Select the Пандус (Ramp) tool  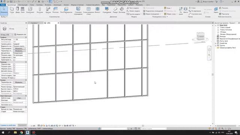click(x=115, y=10)
